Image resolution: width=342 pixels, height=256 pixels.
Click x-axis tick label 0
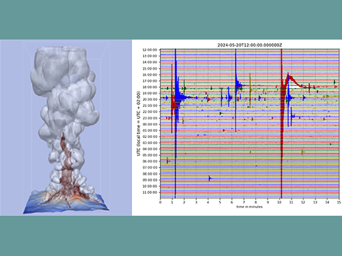[160, 202]
